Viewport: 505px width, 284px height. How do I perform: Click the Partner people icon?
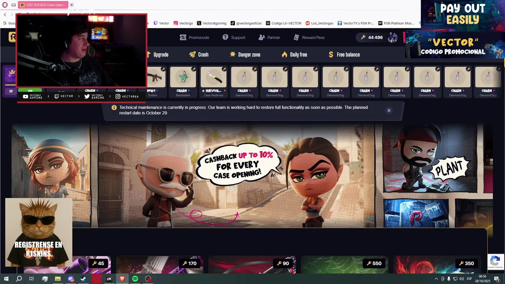click(x=262, y=37)
